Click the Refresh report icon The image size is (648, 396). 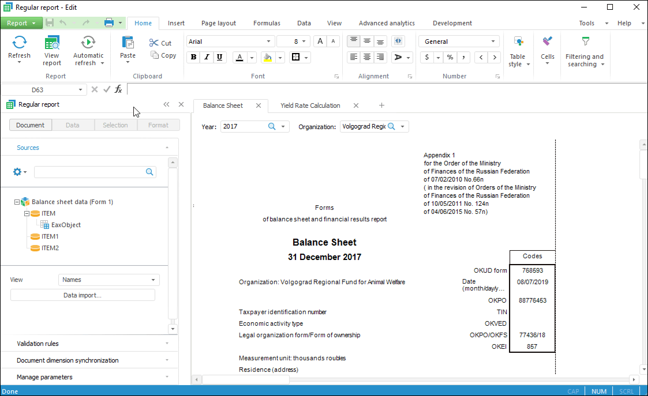(19, 43)
